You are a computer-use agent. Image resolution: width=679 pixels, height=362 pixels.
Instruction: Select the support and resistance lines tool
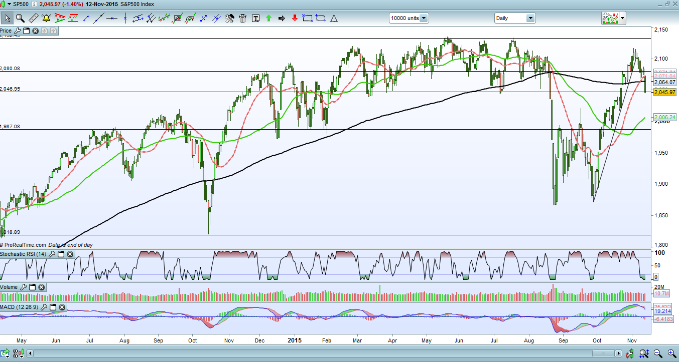tap(73, 19)
